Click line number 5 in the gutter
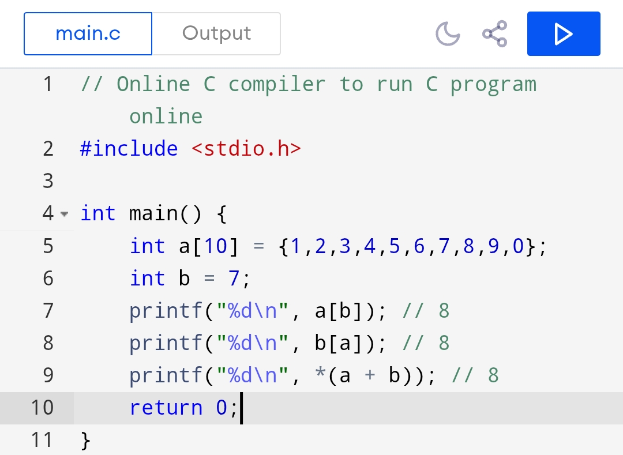 (47, 246)
